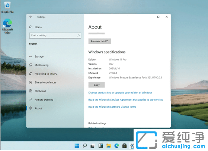Open Shared experiences settings page
Screen dimensions: 208x151
[x=45, y=82]
